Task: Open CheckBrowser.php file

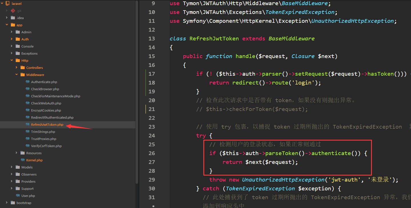Action: [45, 89]
